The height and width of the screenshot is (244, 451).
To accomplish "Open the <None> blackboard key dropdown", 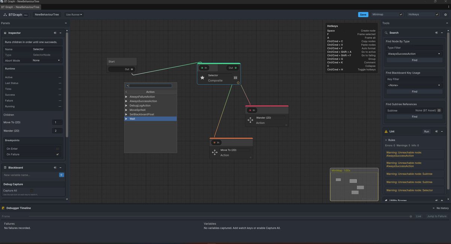I will (414, 85).
